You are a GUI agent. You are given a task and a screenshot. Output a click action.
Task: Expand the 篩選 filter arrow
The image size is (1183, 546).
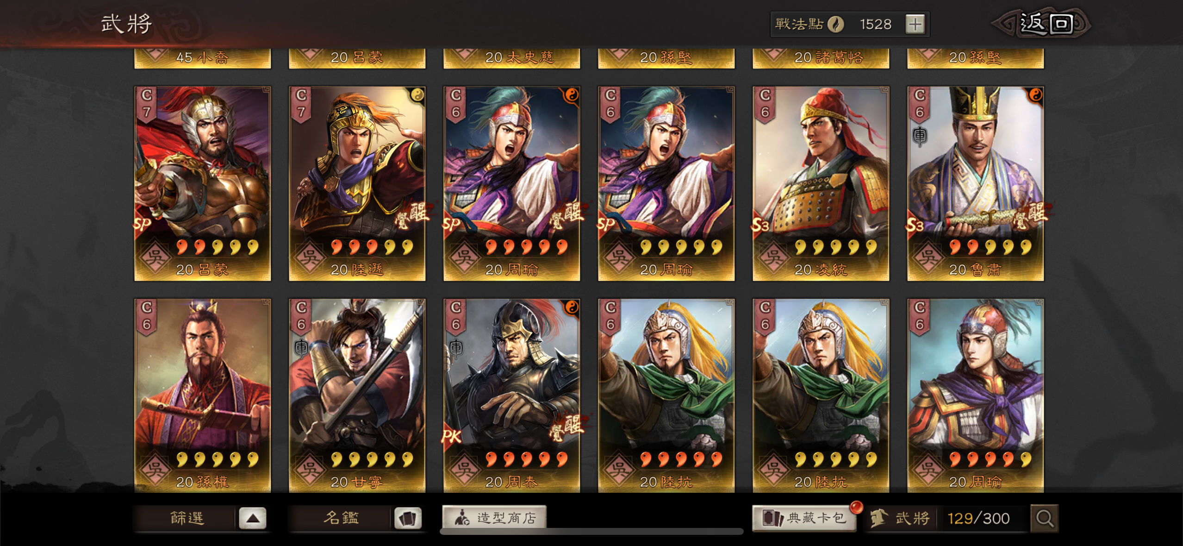click(252, 518)
